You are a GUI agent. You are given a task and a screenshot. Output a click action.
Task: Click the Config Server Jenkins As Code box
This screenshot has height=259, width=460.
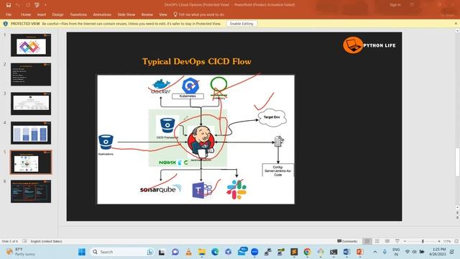pyautogui.click(x=278, y=171)
